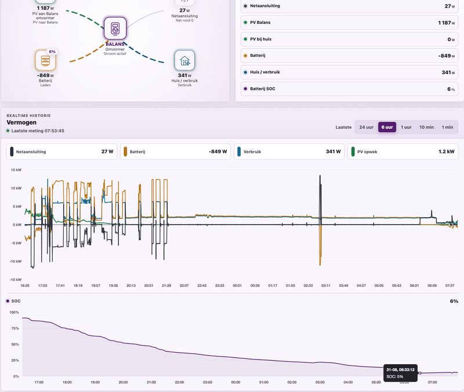The height and width of the screenshot is (392, 464).
Task: Click the Balans omvormer inverter icon
Action: [x=115, y=28]
